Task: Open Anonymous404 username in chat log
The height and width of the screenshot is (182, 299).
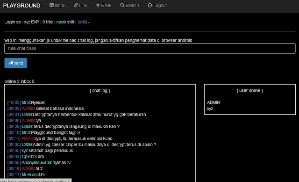Action: [36, 162]
